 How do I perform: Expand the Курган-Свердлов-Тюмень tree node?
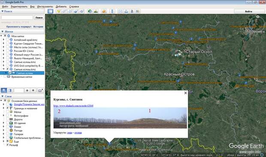pos(3,44)
